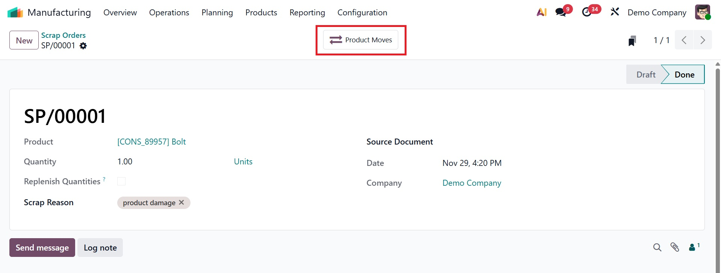Screen dimensions: 721x273
Task: Click the gear icon beside SP/00001
Action: [x=83, y=46]
